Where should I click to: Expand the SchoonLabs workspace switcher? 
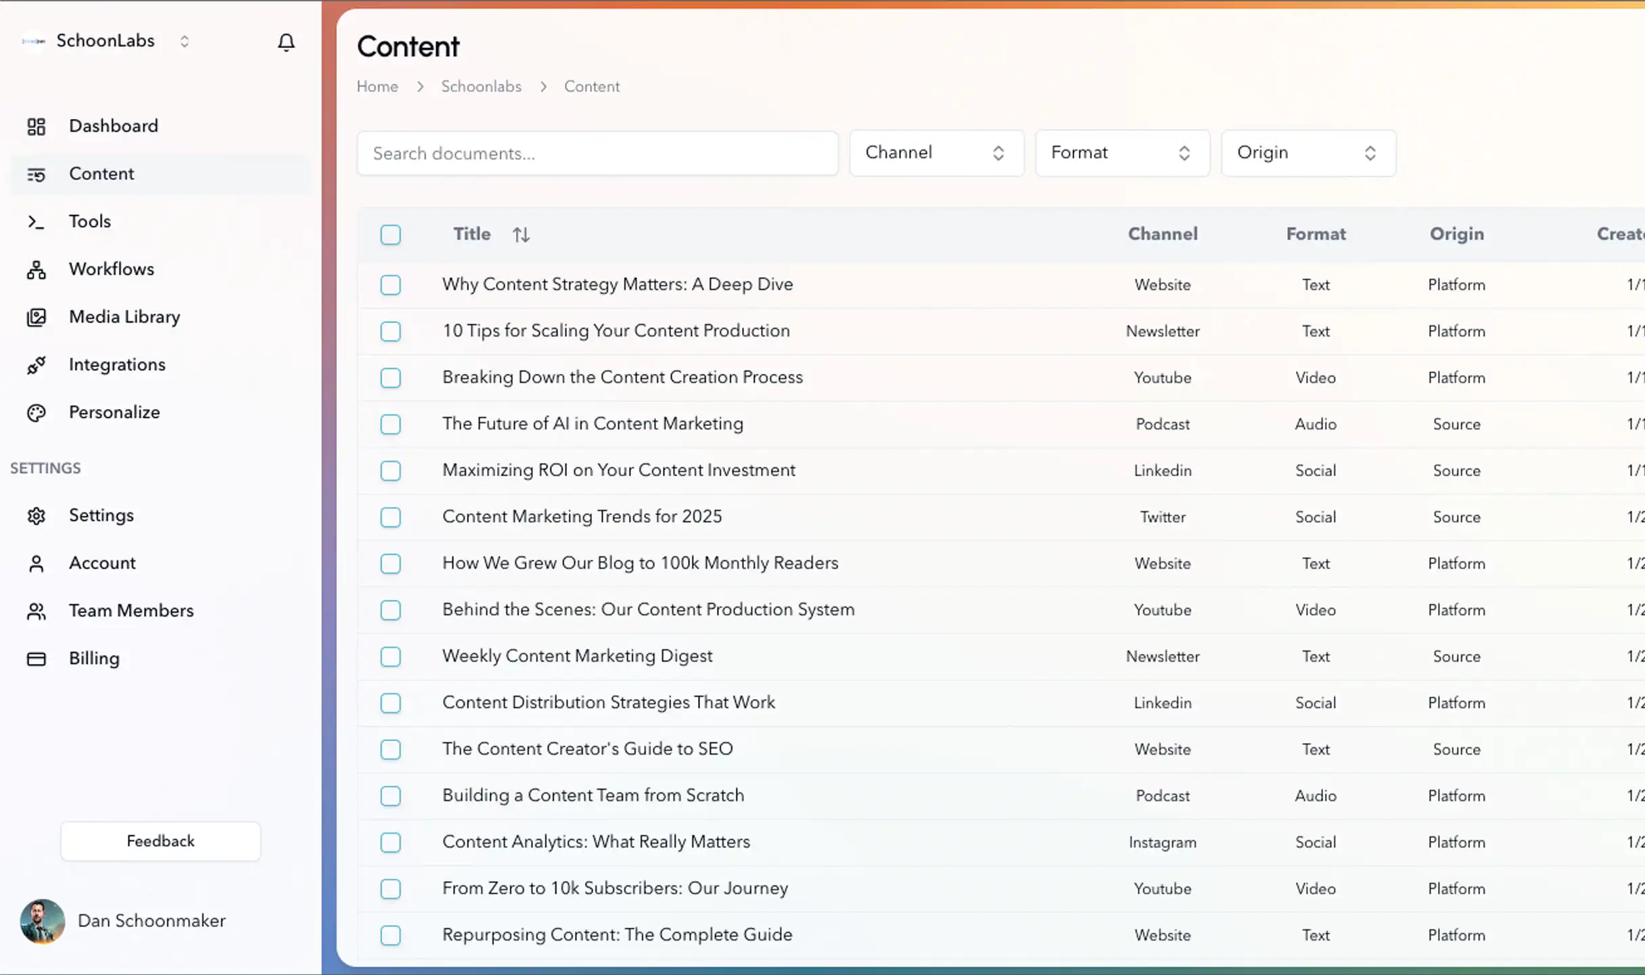pyautogui.click(x=185, y=41)
